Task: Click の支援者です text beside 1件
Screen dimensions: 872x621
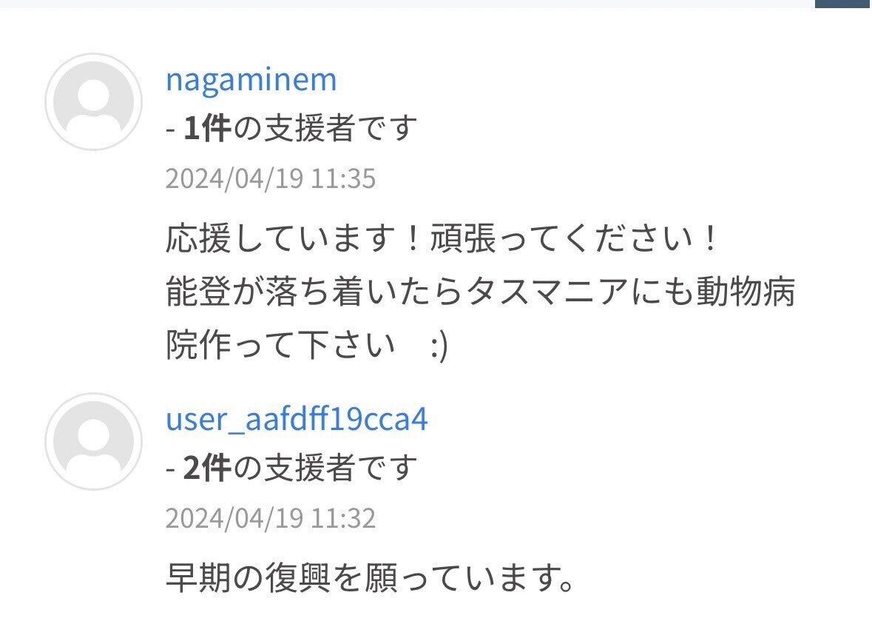Action: click(x=325, y=128)
